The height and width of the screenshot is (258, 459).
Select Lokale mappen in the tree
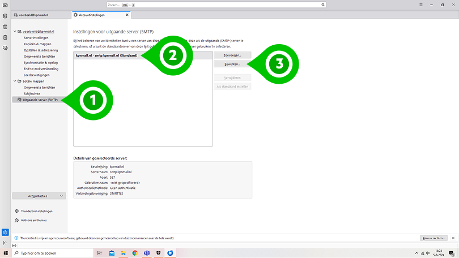pos(33,81)
